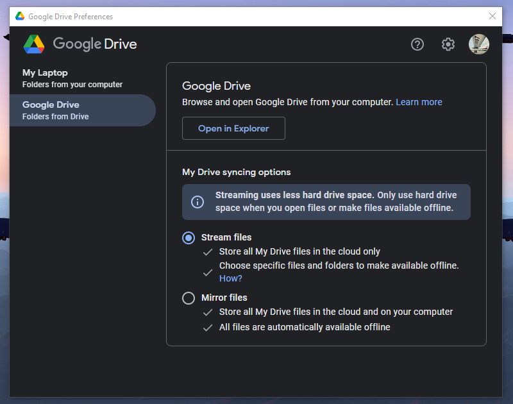Close the Google Drive Preferences window
Screen dimensions: 513x404
click(x=493, y=17)
